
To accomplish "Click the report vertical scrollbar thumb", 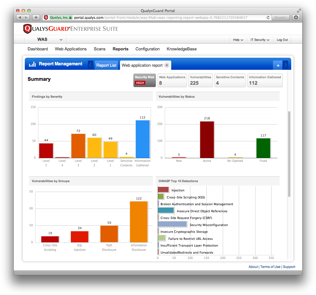I will (289, 154).
